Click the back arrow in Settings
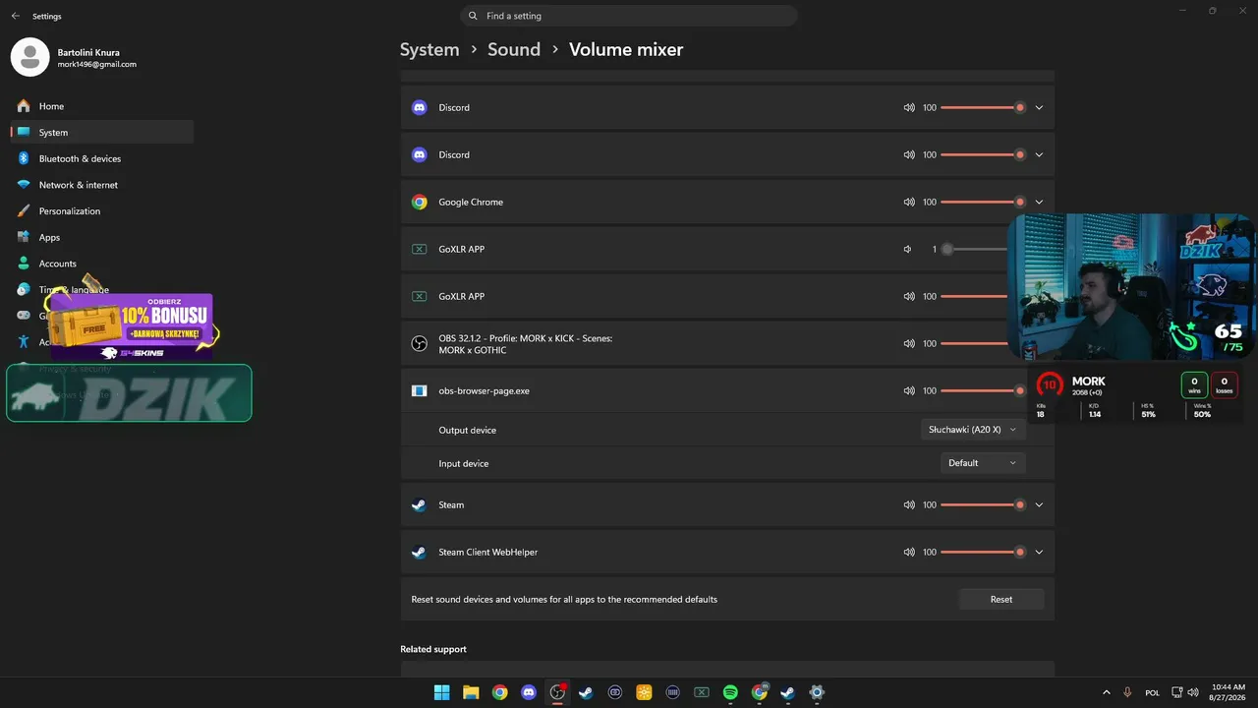1258x708 pixels. 15,16
